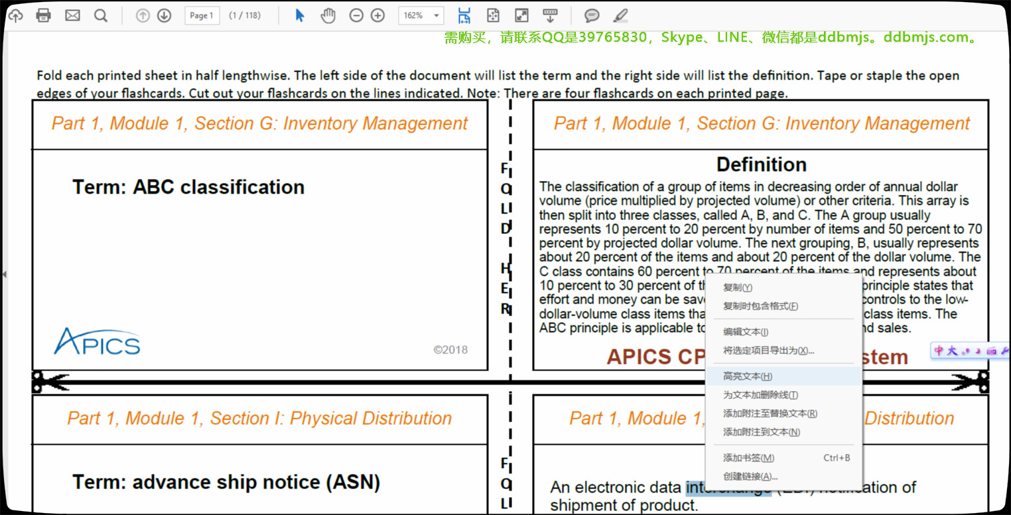Choose 复制(Y) from context menu
This screenshot has height=515, width=1011.
[783, 288]
